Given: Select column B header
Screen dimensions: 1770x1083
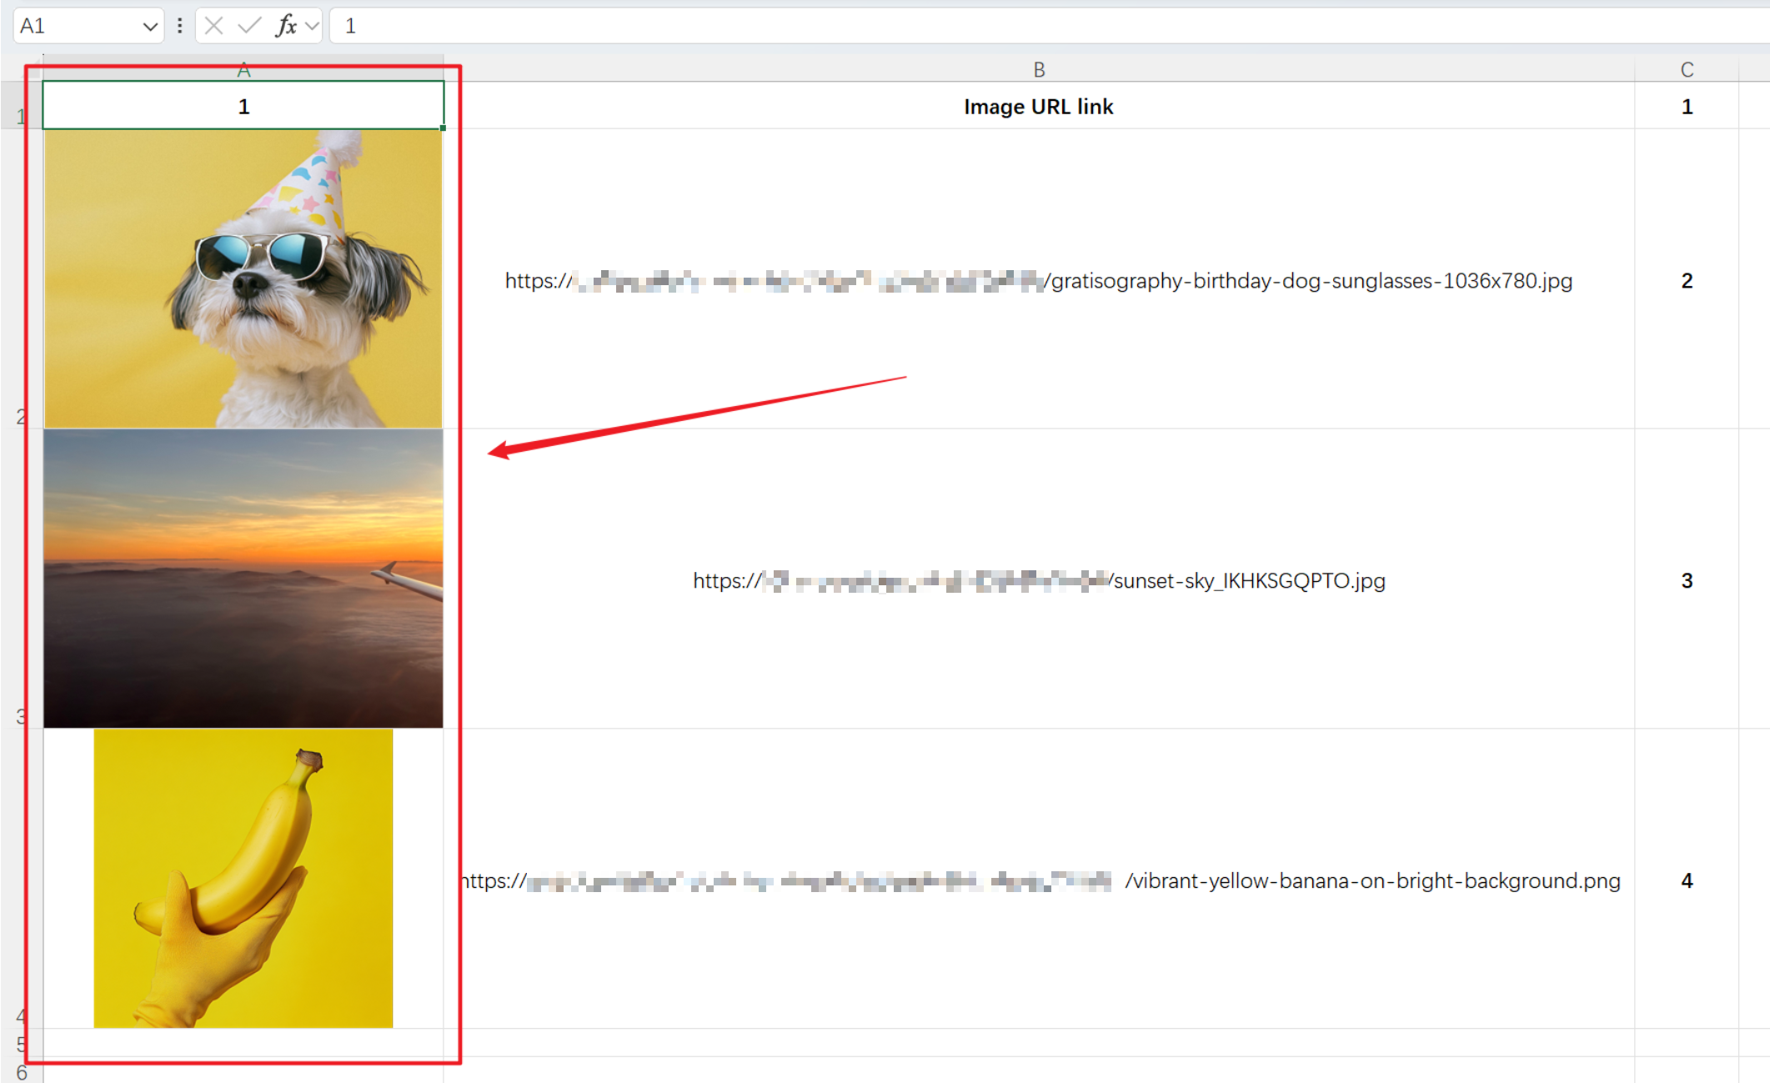Looking at the screenshot, I should pyautogui.click(x=1039, y=70).
